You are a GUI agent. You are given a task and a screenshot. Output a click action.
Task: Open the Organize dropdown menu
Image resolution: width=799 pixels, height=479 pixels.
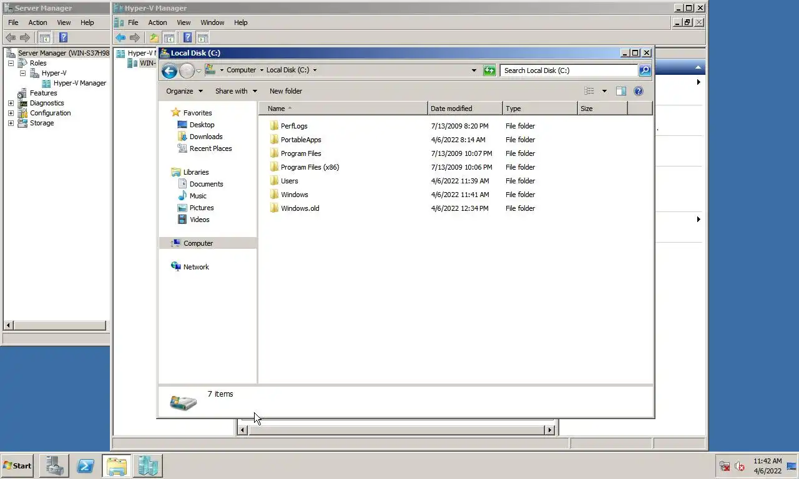click(x=184, y=91)
